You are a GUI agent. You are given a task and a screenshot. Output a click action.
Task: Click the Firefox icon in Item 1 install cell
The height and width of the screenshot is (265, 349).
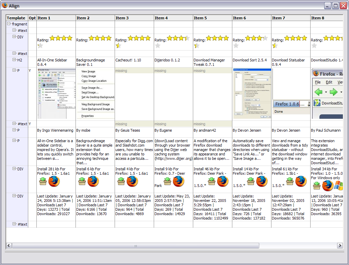[54, 182]
